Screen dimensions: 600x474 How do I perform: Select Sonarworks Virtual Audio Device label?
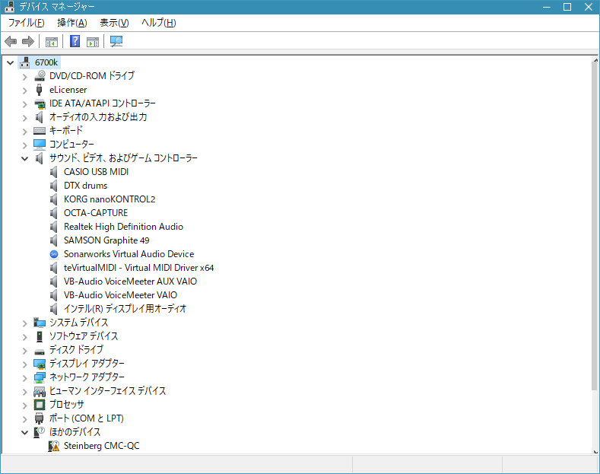[129, 254]
